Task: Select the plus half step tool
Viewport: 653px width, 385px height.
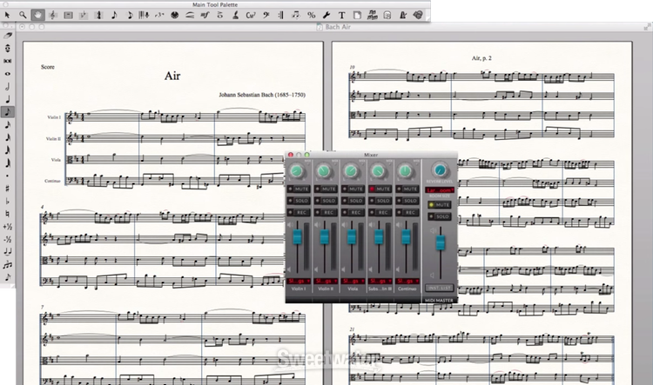Action: click(8, 227)
